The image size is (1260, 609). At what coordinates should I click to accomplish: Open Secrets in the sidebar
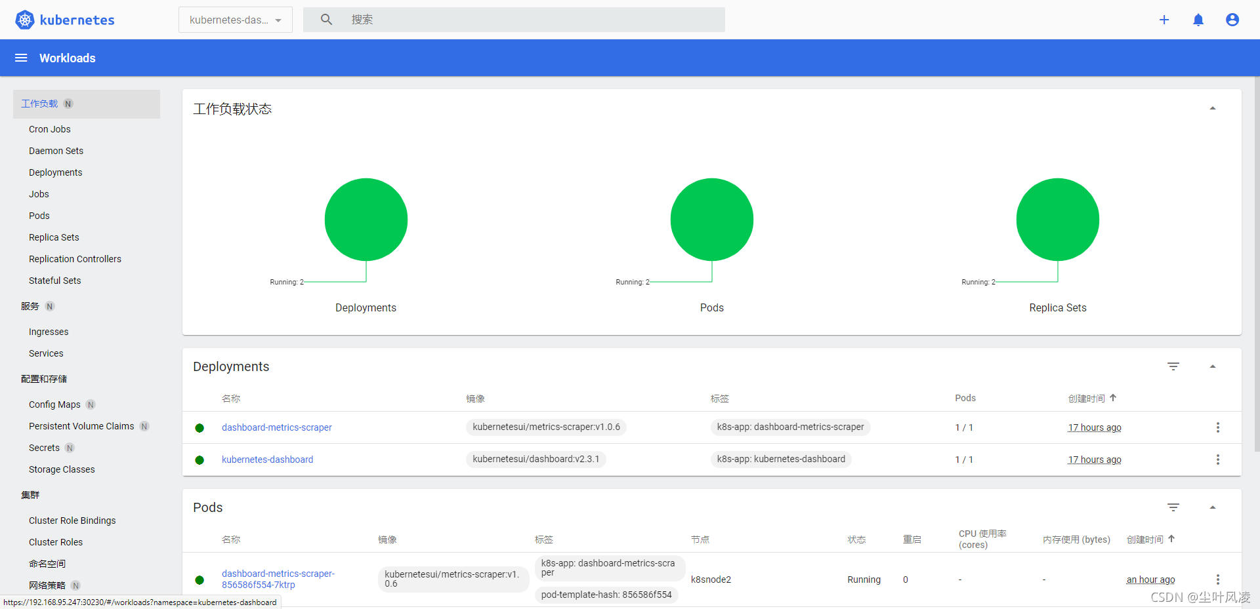(44, 448)
